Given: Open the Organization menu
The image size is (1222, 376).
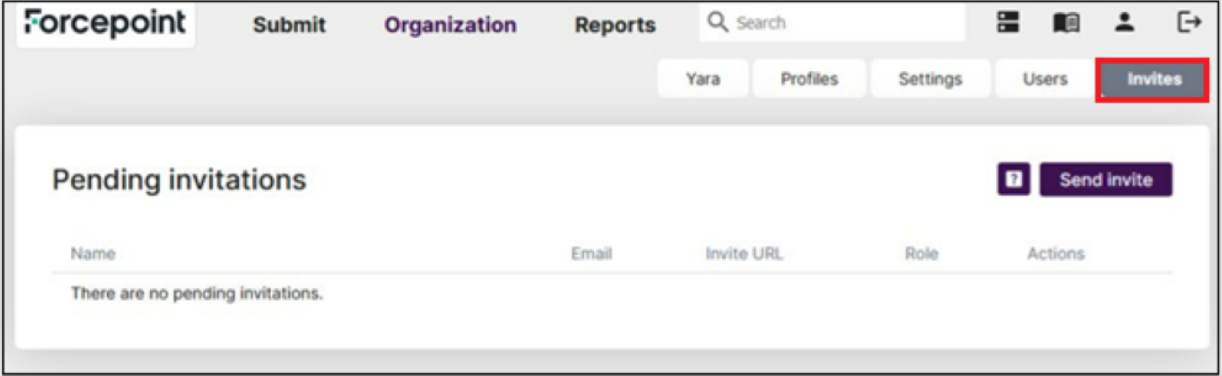Looking at the screenshot, I should (450, 25).
